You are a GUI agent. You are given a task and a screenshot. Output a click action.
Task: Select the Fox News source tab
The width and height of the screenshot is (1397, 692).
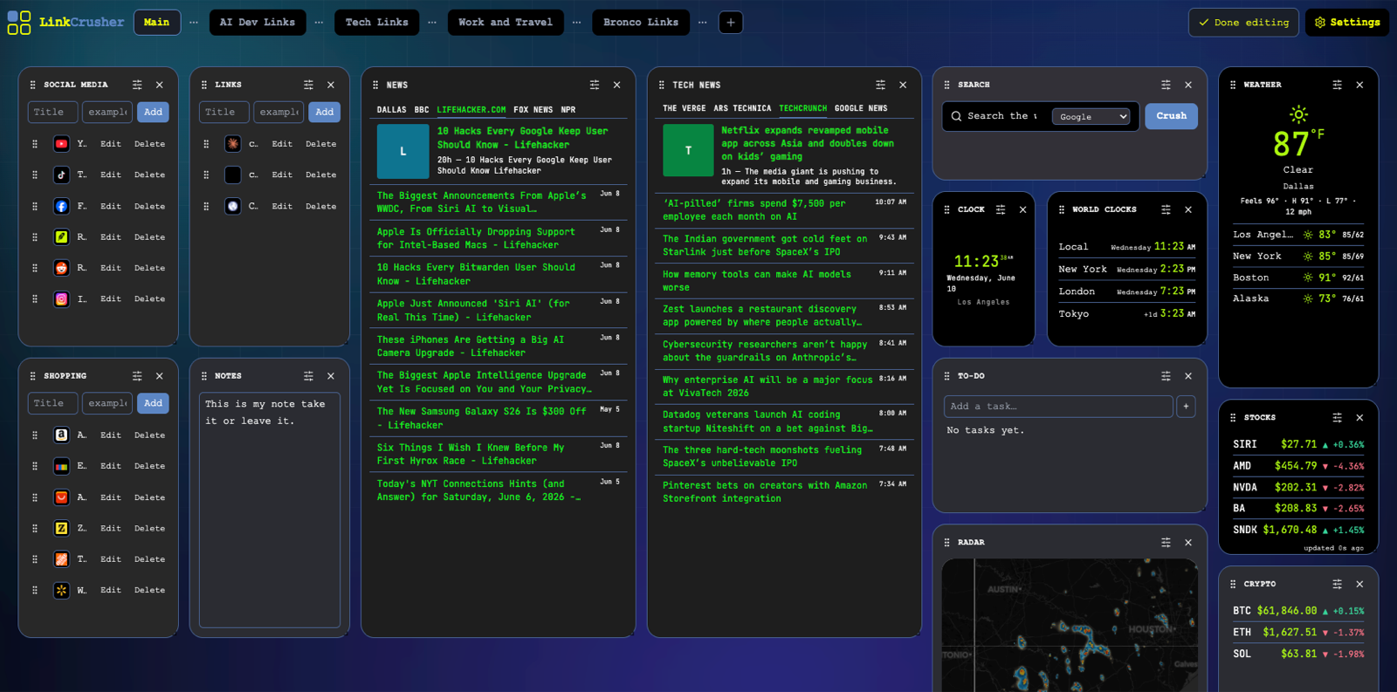533,110
